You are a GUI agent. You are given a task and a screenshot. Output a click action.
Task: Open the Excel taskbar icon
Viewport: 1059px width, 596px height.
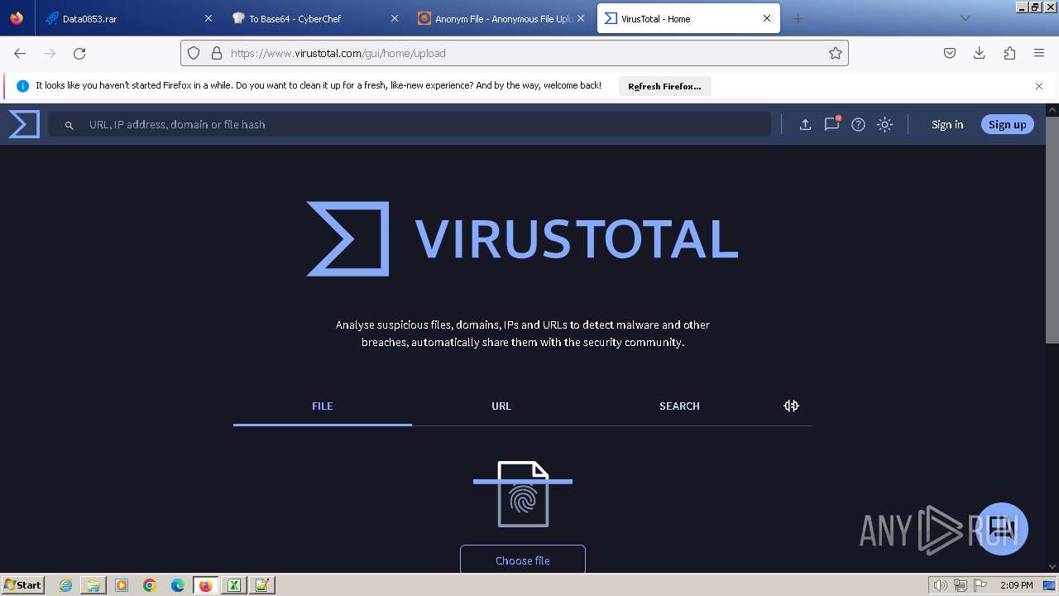(234, 585)
